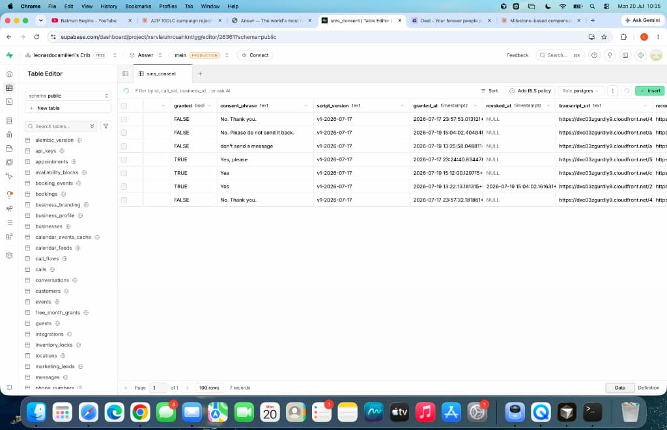Expand the transcript_url column header menu
Viewport: 667px width, 430px height.
click(x=646, y=106)
